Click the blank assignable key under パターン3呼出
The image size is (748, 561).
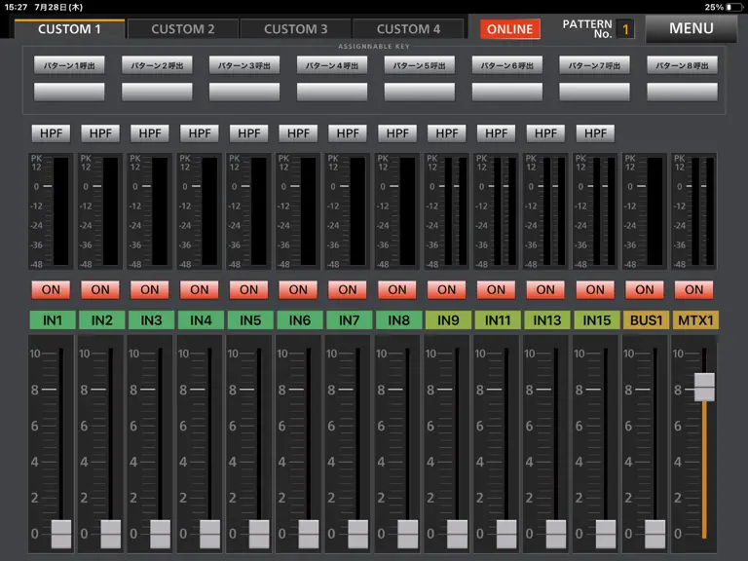(x=244, y=92)
